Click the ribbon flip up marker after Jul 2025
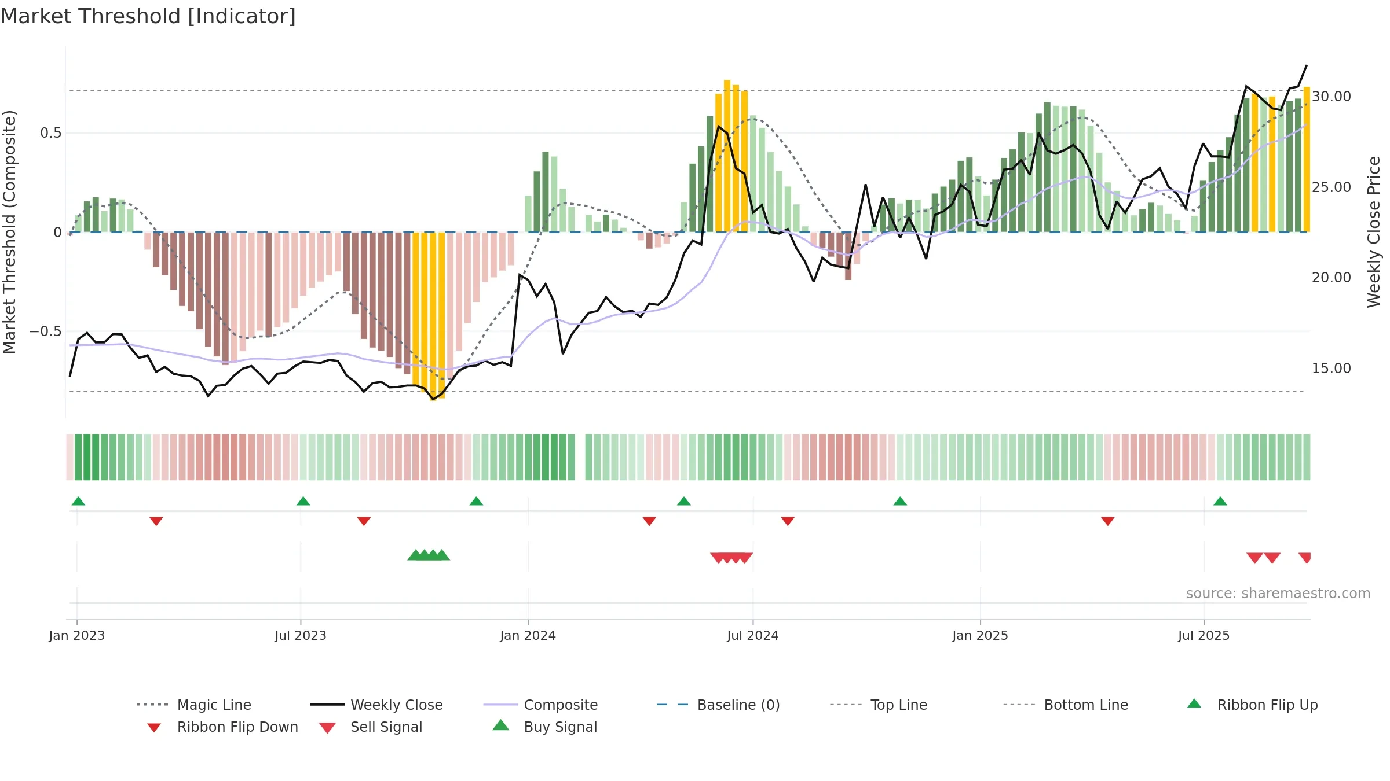The width and height of the screenshot is (1390, 781). [x=1220, y=501]
